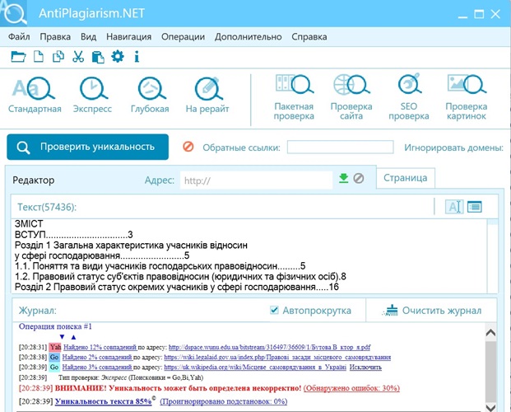Click 'Уникальность текста 85%' link
This screenshot has height=412, width=511.
(x=104, y=401)
